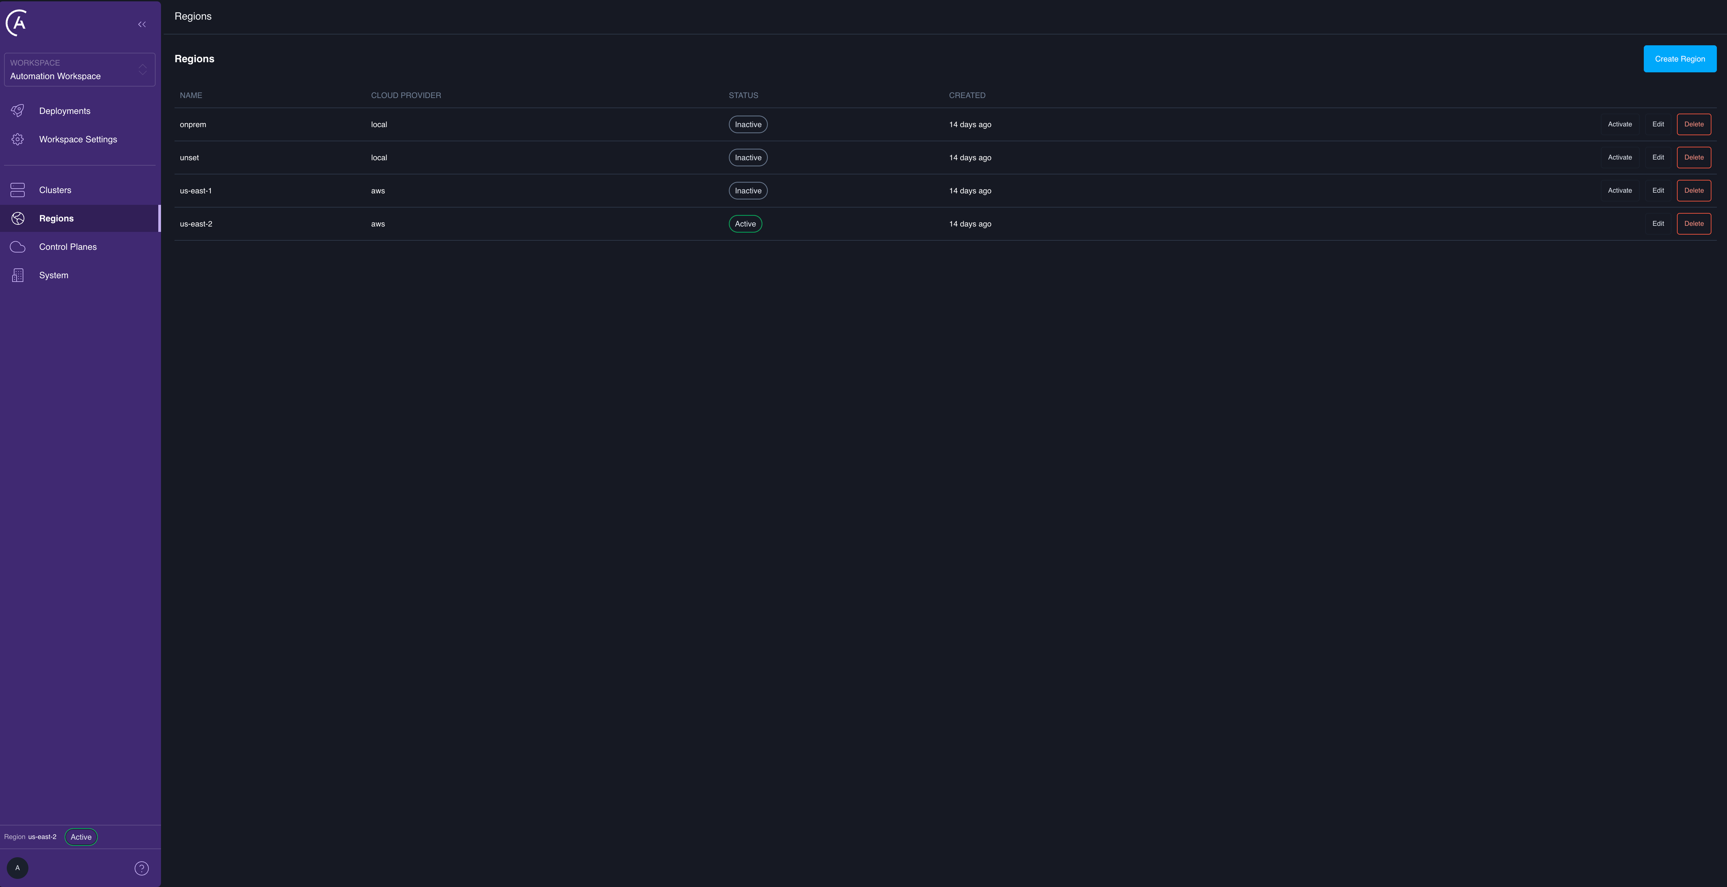Image resolution: width=1727 pixels, height=887 pixels.
Task: Click the aws provider cell for us-east-1
Action: point(378,191)
